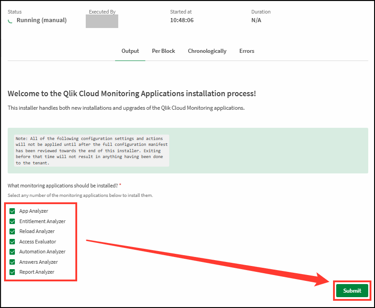
Task: Click the 10:48:06 start time
Action: [x=182, y=20]
